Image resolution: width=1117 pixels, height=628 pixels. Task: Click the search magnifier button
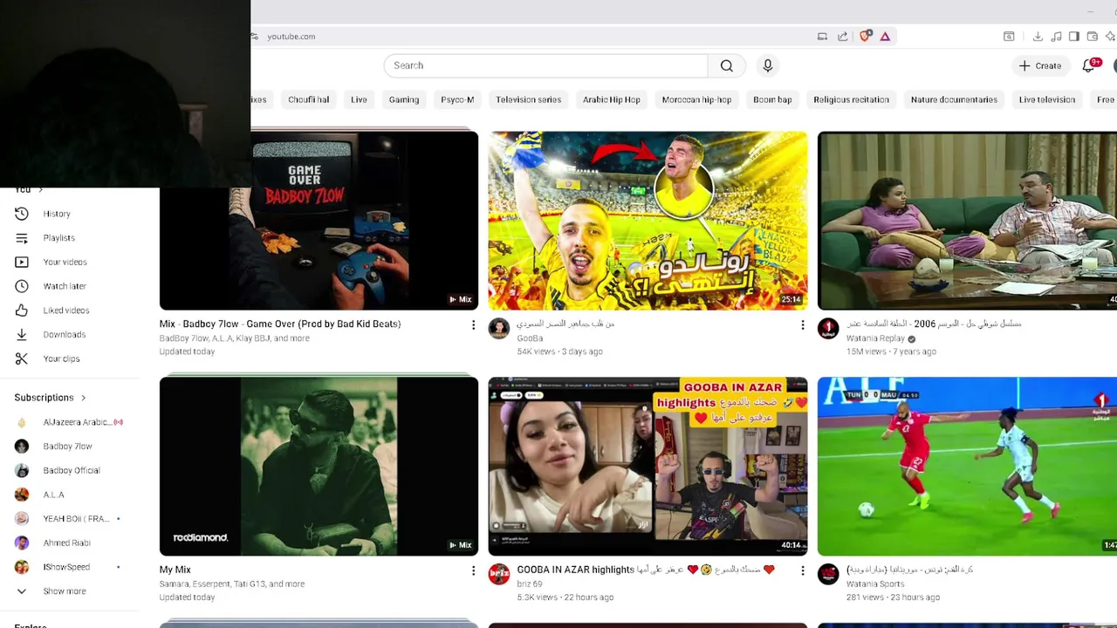click(726, 65)
